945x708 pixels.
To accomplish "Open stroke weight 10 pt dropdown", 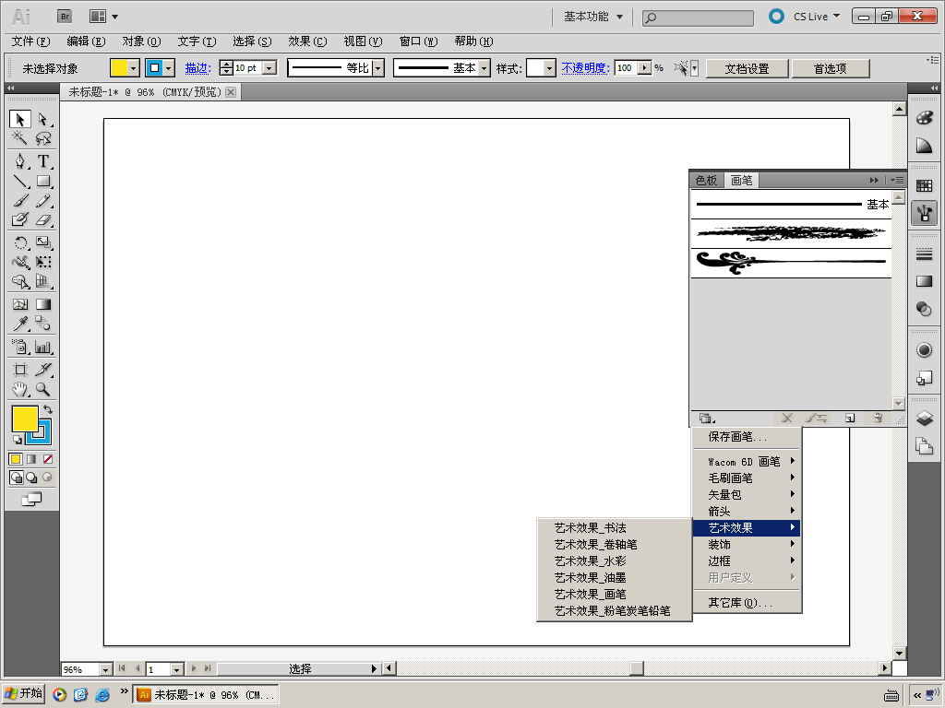I will point(269,68).
